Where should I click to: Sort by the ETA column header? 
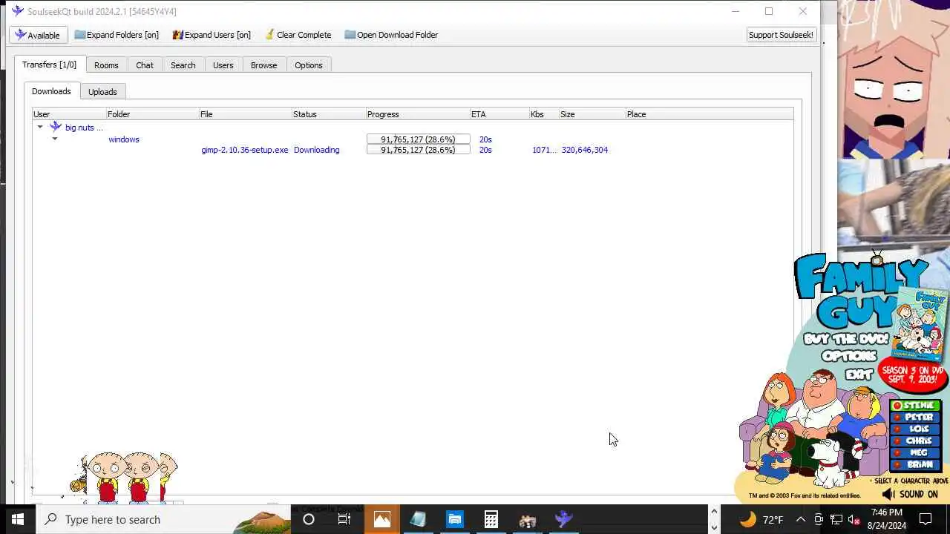click(x=499, y=114)
